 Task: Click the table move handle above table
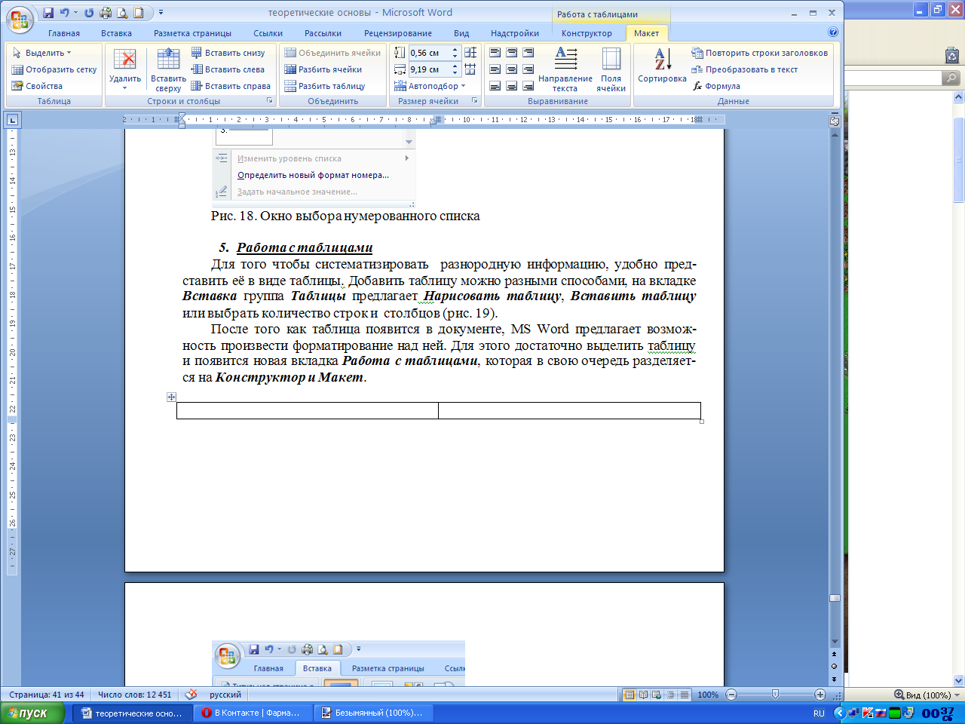pos(172,397)
